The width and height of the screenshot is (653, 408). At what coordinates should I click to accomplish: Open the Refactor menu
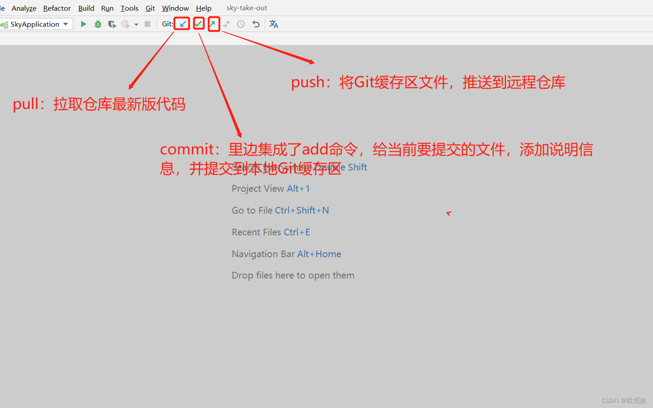coord(57,8)
